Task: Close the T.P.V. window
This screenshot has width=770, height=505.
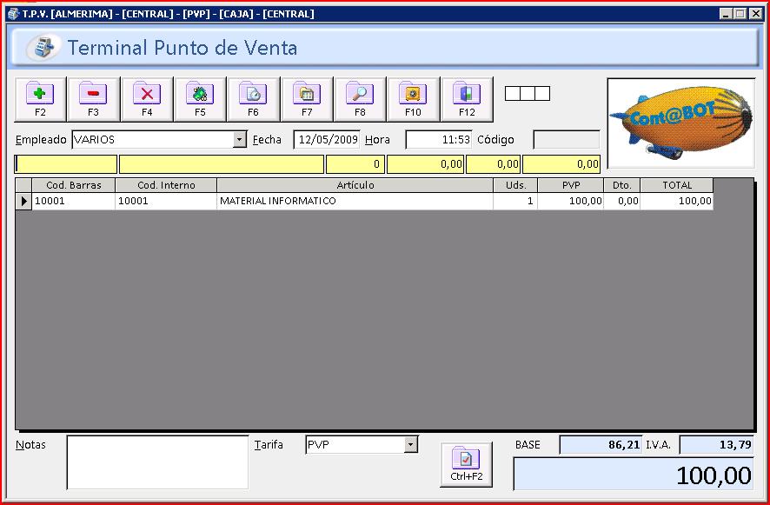Action: [x=756, y=14]
